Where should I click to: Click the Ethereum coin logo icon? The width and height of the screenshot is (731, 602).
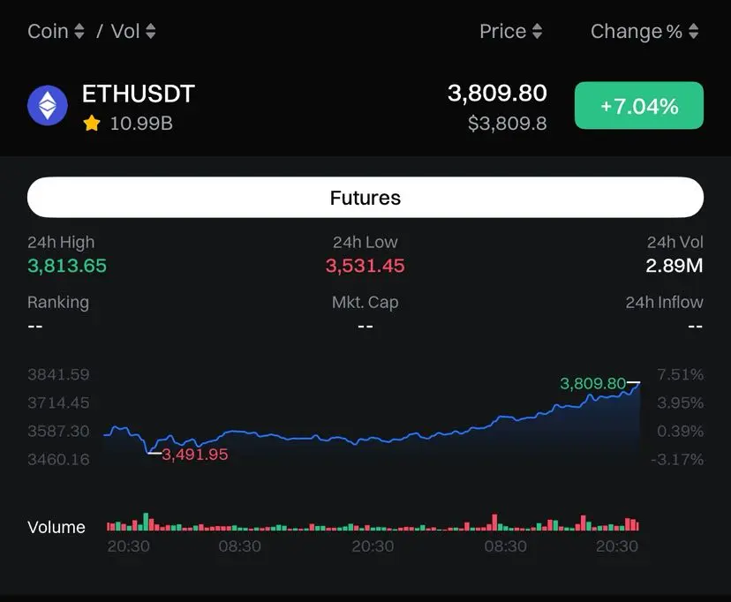click(48, 105)
